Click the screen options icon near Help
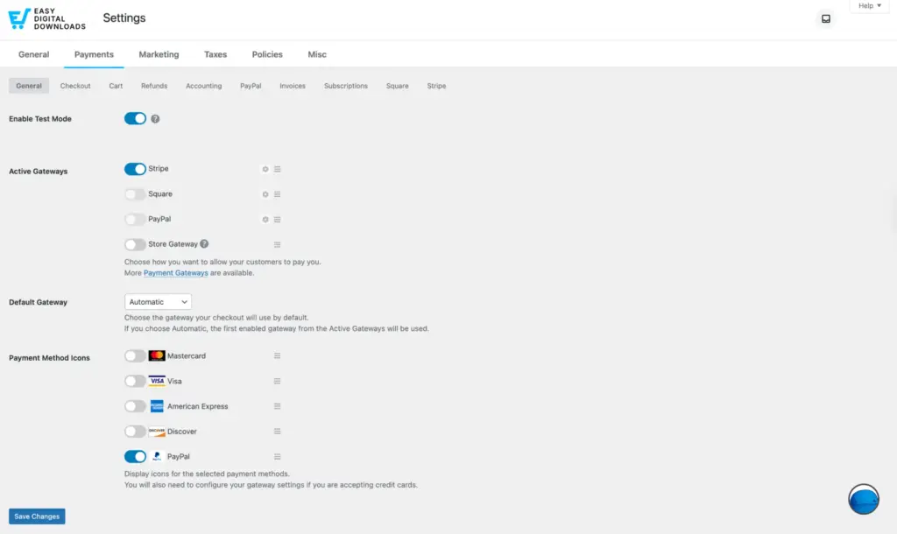This screenshot has width=897, height=534. [x=824, y=18]
